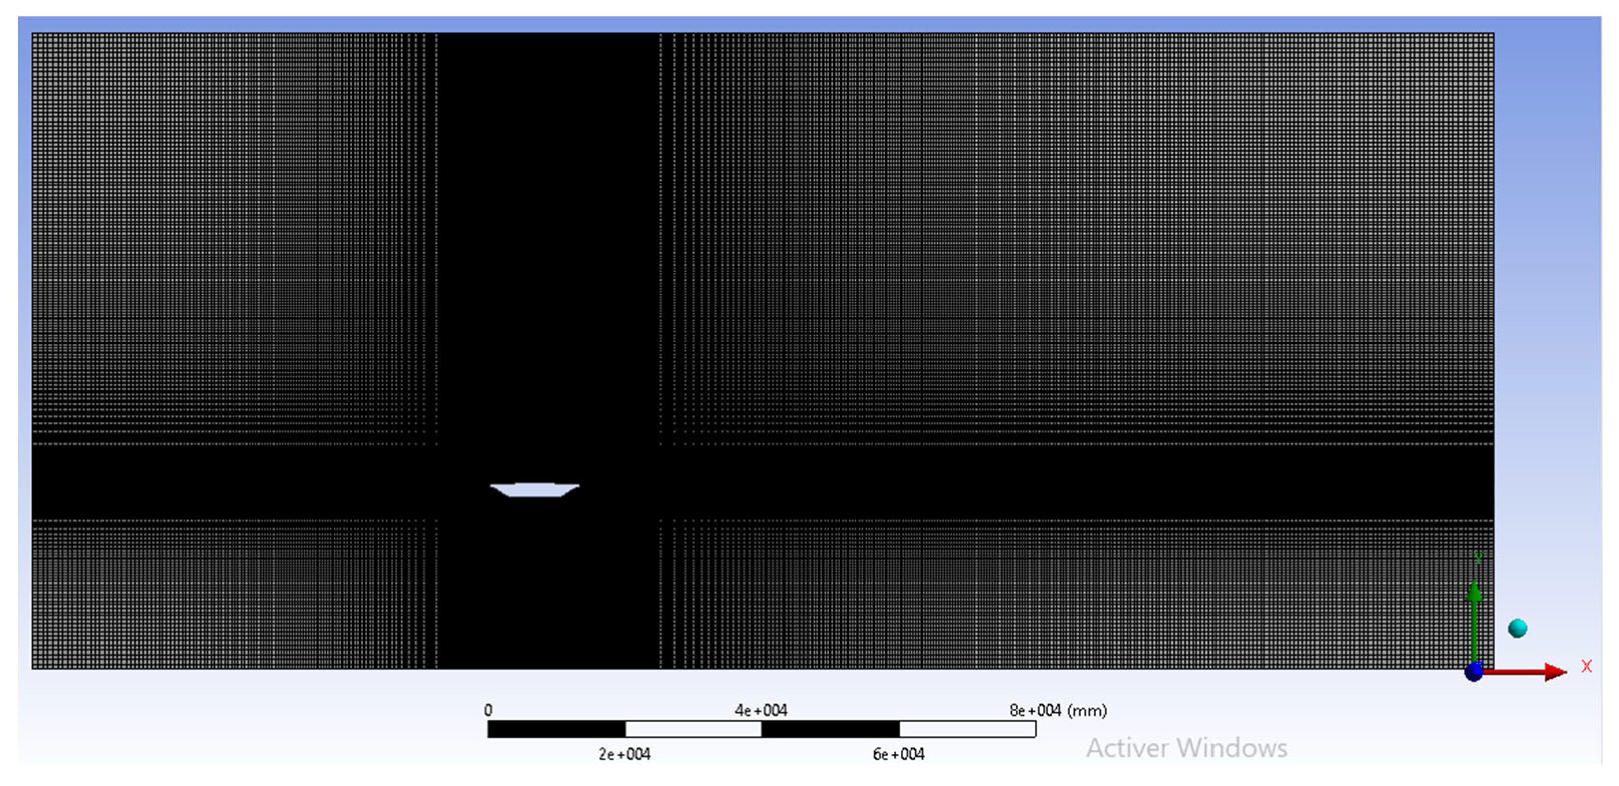Click the 0 label on the scale ruler
The width and height of the screenshot is (1619, 786).
pyautogui.click(x=488, y=710)
